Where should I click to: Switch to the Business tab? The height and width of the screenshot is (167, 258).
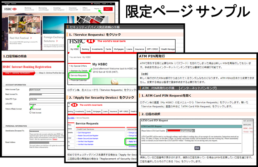tap(14, 4)
